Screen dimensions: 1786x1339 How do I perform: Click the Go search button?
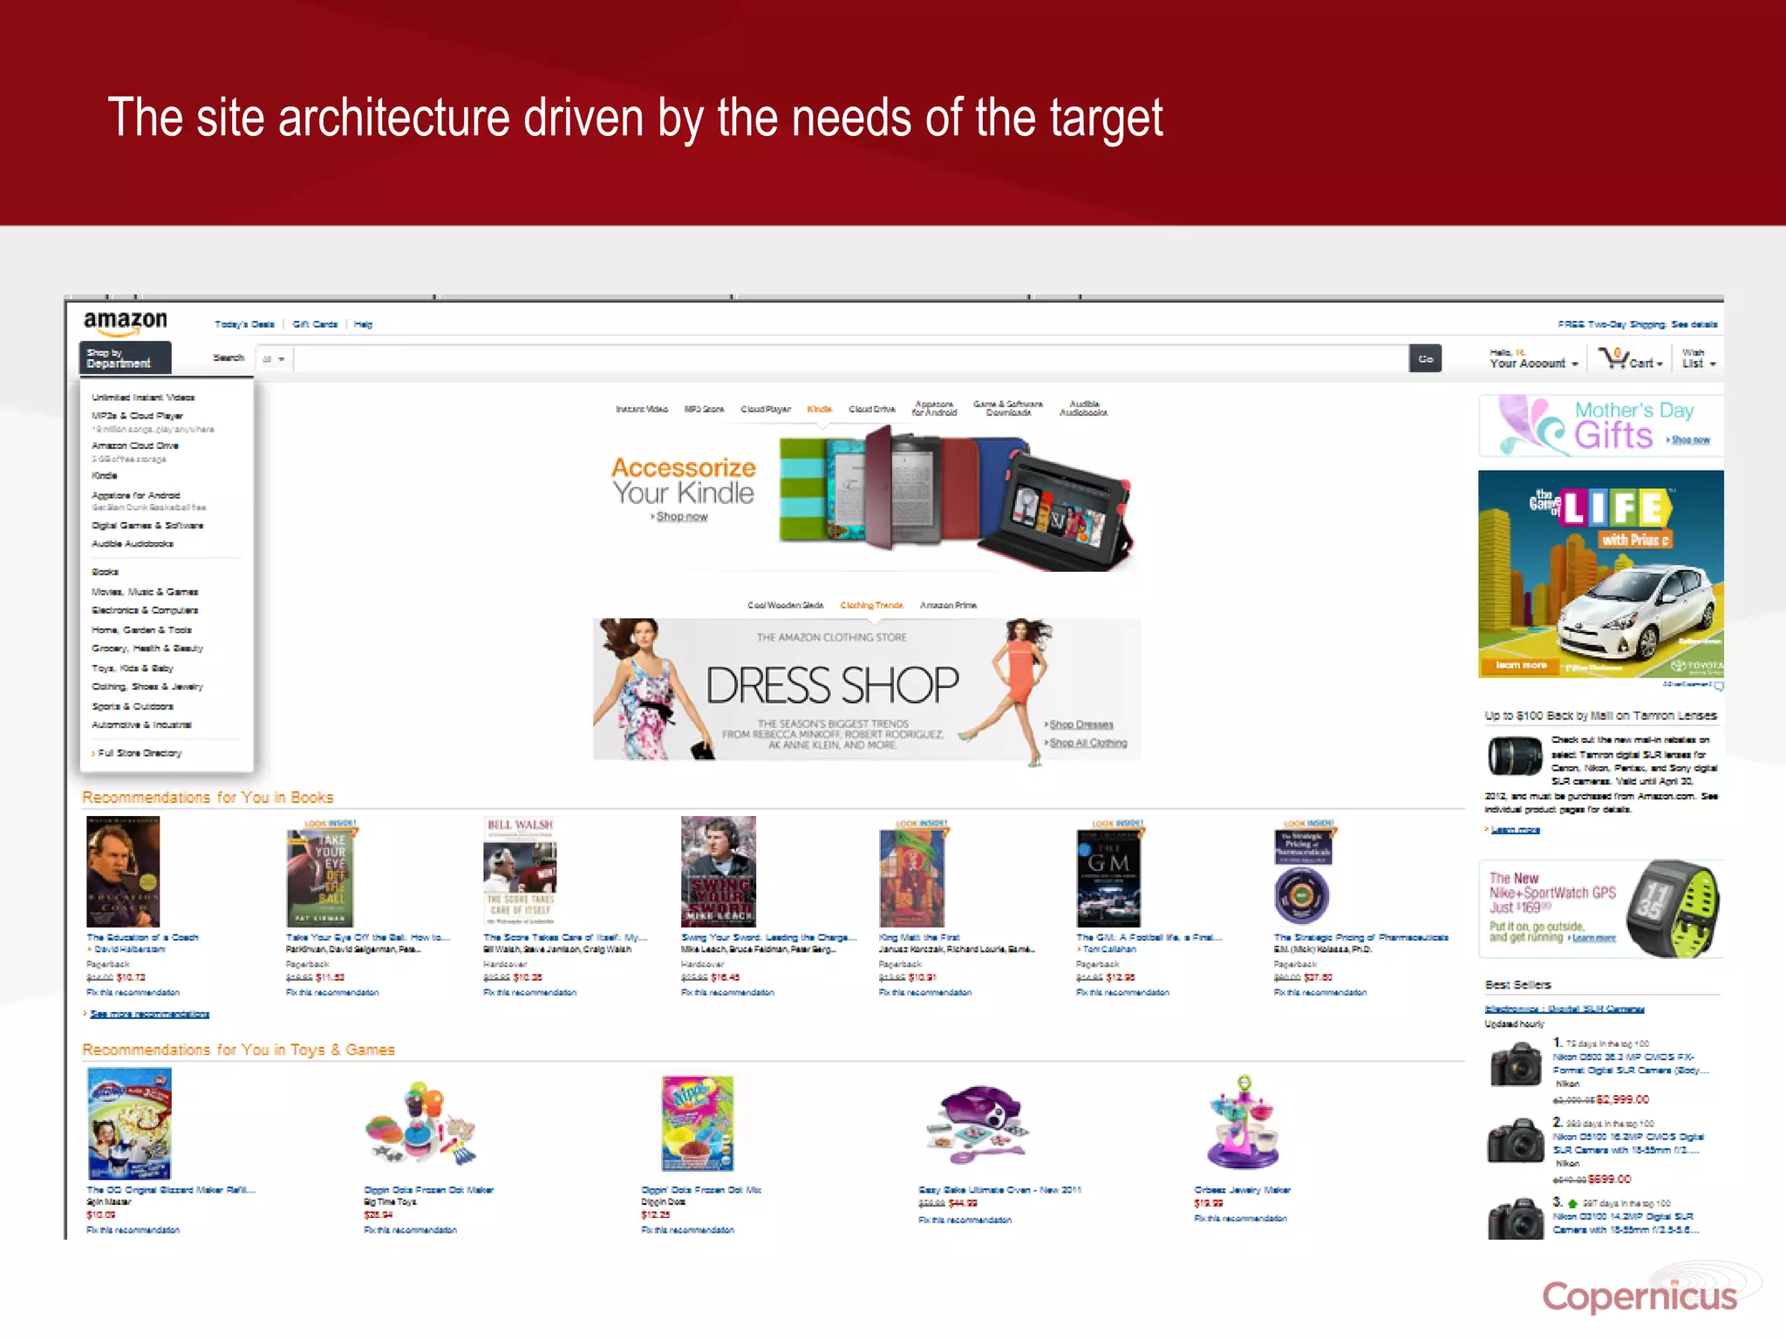pos(1425,358)
